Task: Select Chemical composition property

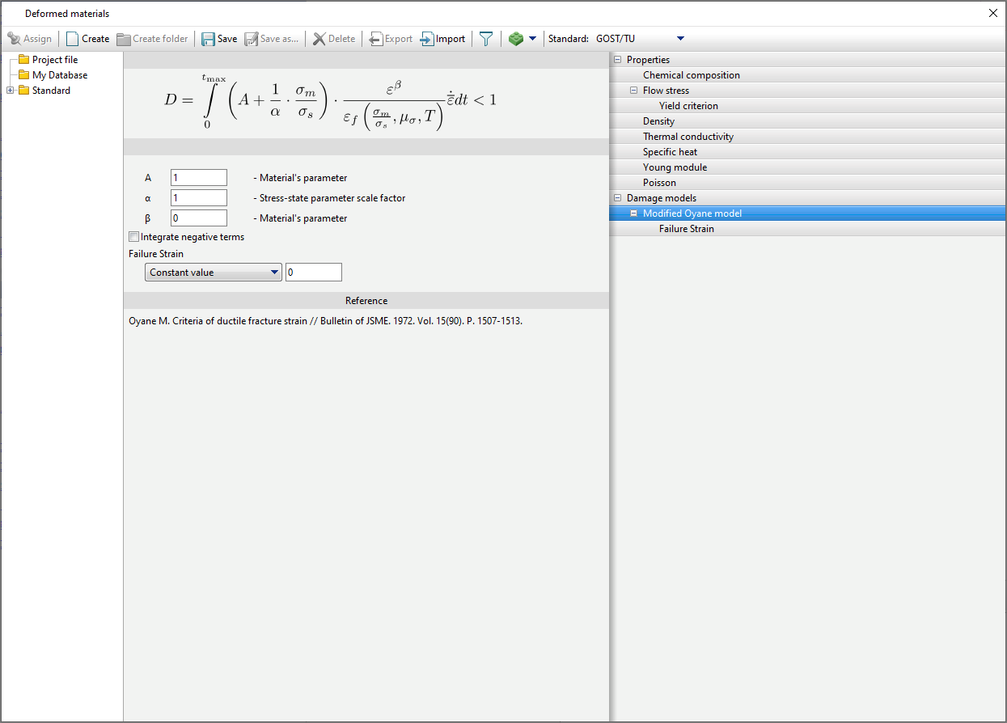Action: (x=691, y=75)
